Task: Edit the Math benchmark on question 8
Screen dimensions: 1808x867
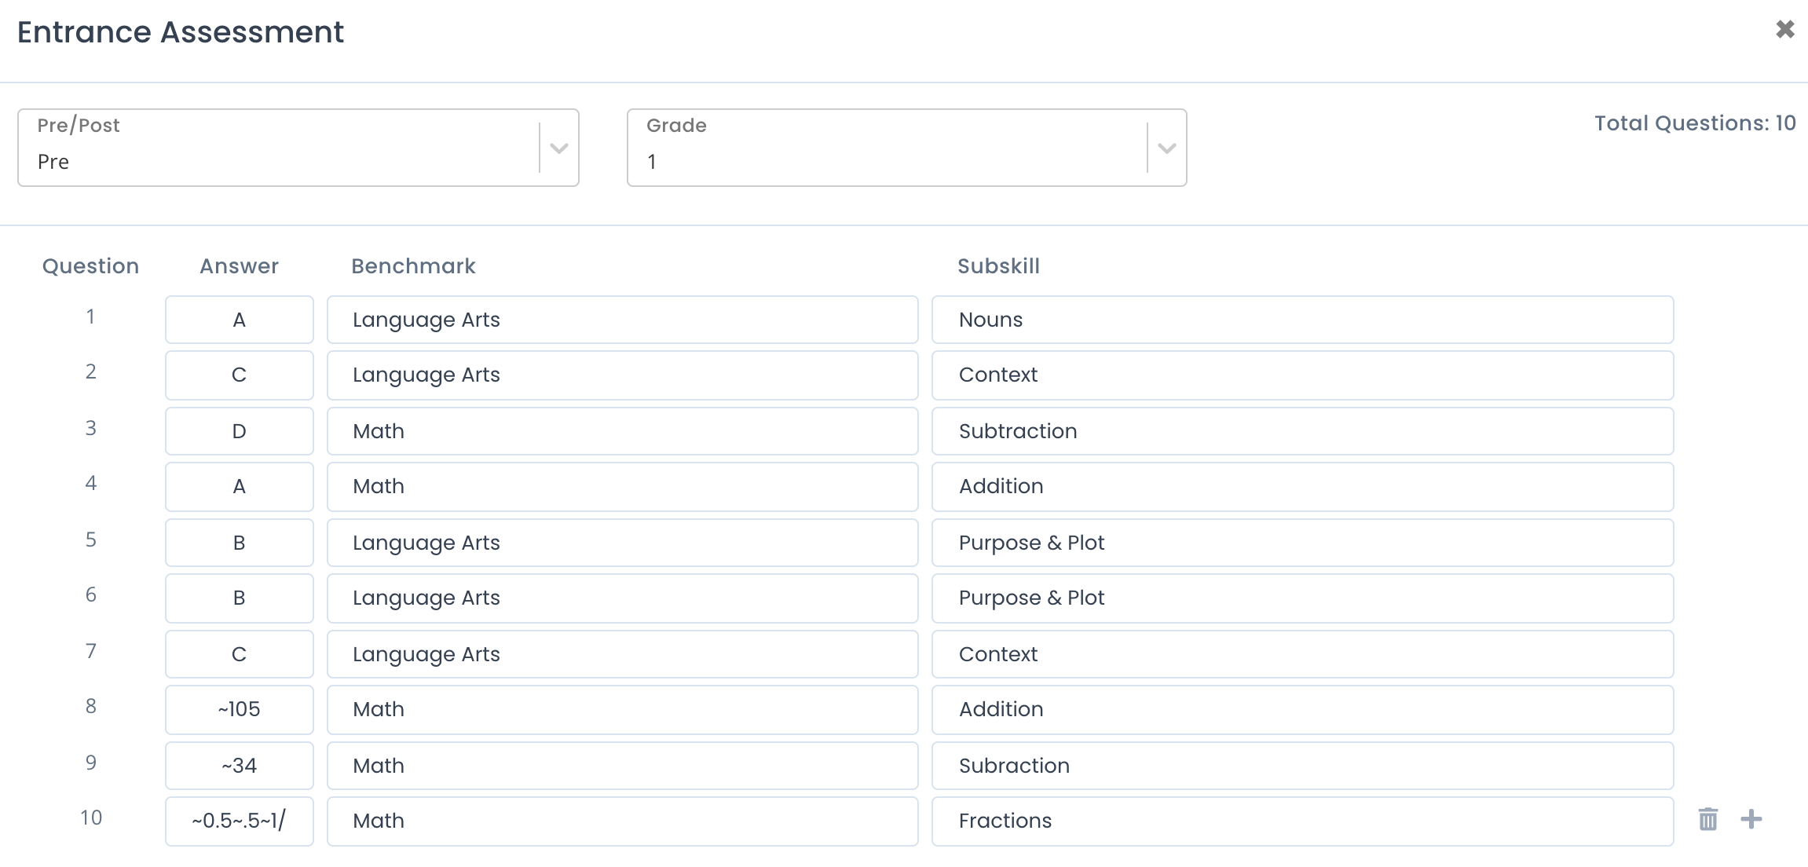Action: 622,709
